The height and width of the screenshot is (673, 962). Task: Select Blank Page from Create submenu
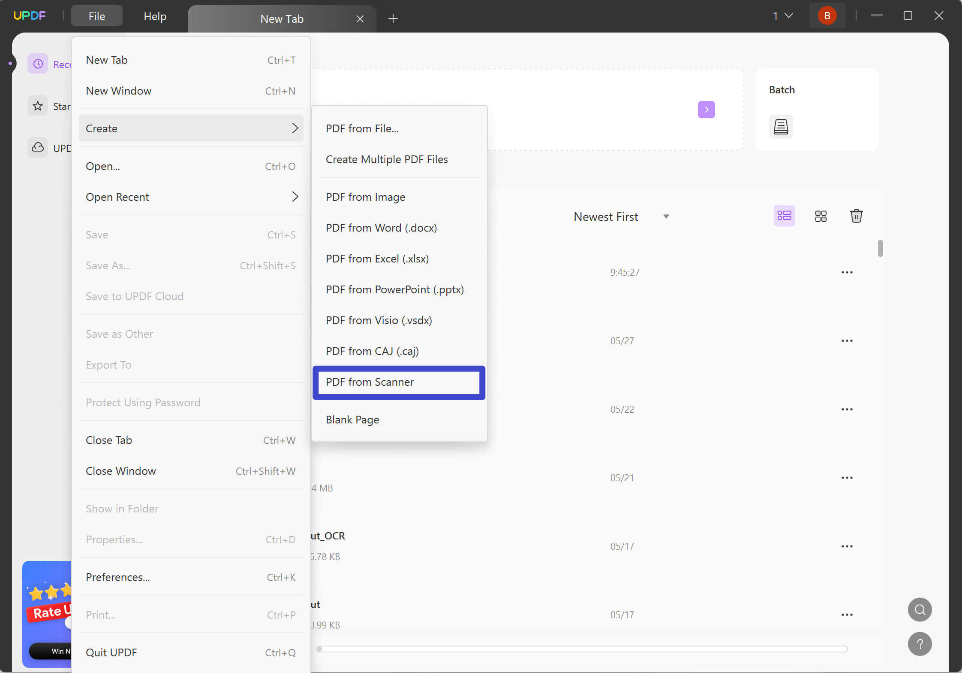point(352,420)
